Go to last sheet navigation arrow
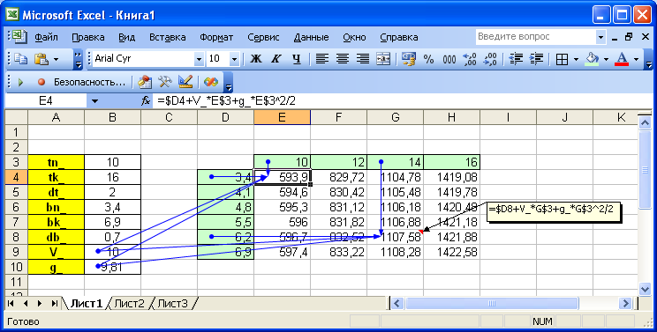This screenshot has height=332, width=657. click(x=54, y=304)
